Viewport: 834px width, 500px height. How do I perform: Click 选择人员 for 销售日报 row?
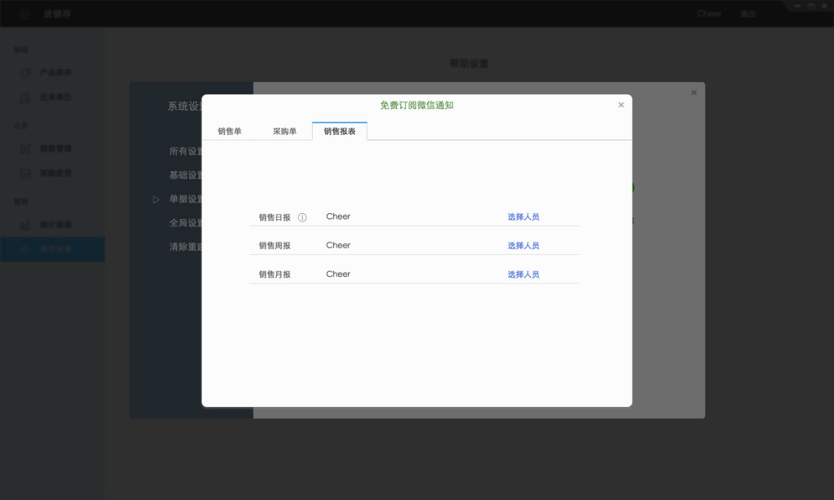coord(523,216)
